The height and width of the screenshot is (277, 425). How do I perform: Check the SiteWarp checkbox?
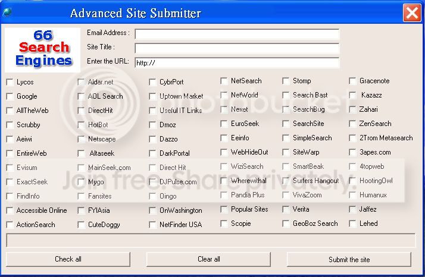(286, 152)
